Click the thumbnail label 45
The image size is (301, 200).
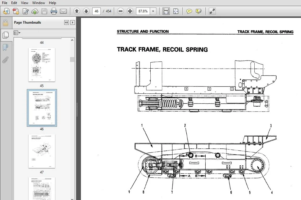(x=42, y=86)
